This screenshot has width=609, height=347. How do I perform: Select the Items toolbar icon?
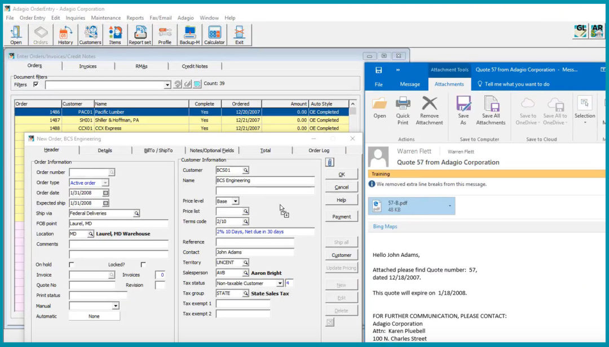tap(115, 34)
